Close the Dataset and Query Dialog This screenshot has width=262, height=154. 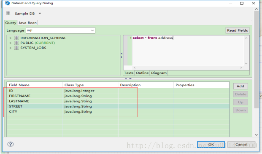[x=253, y=3]
